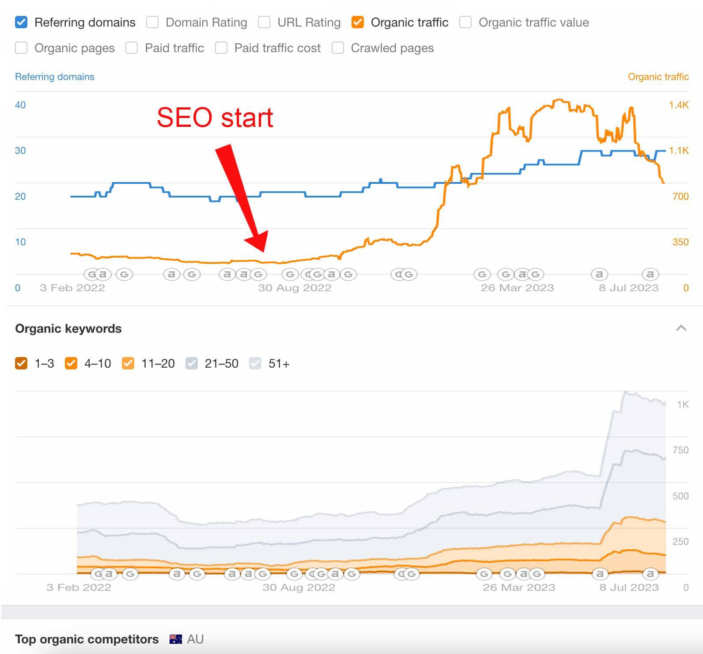
Task: Disable the Referring domains checkbox
Action: click(21, 22)
